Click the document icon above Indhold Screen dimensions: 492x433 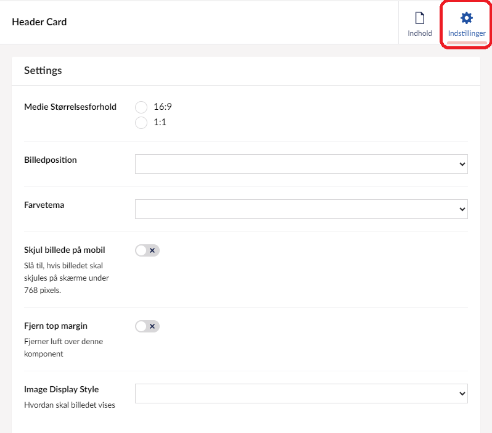click(419, 18)
